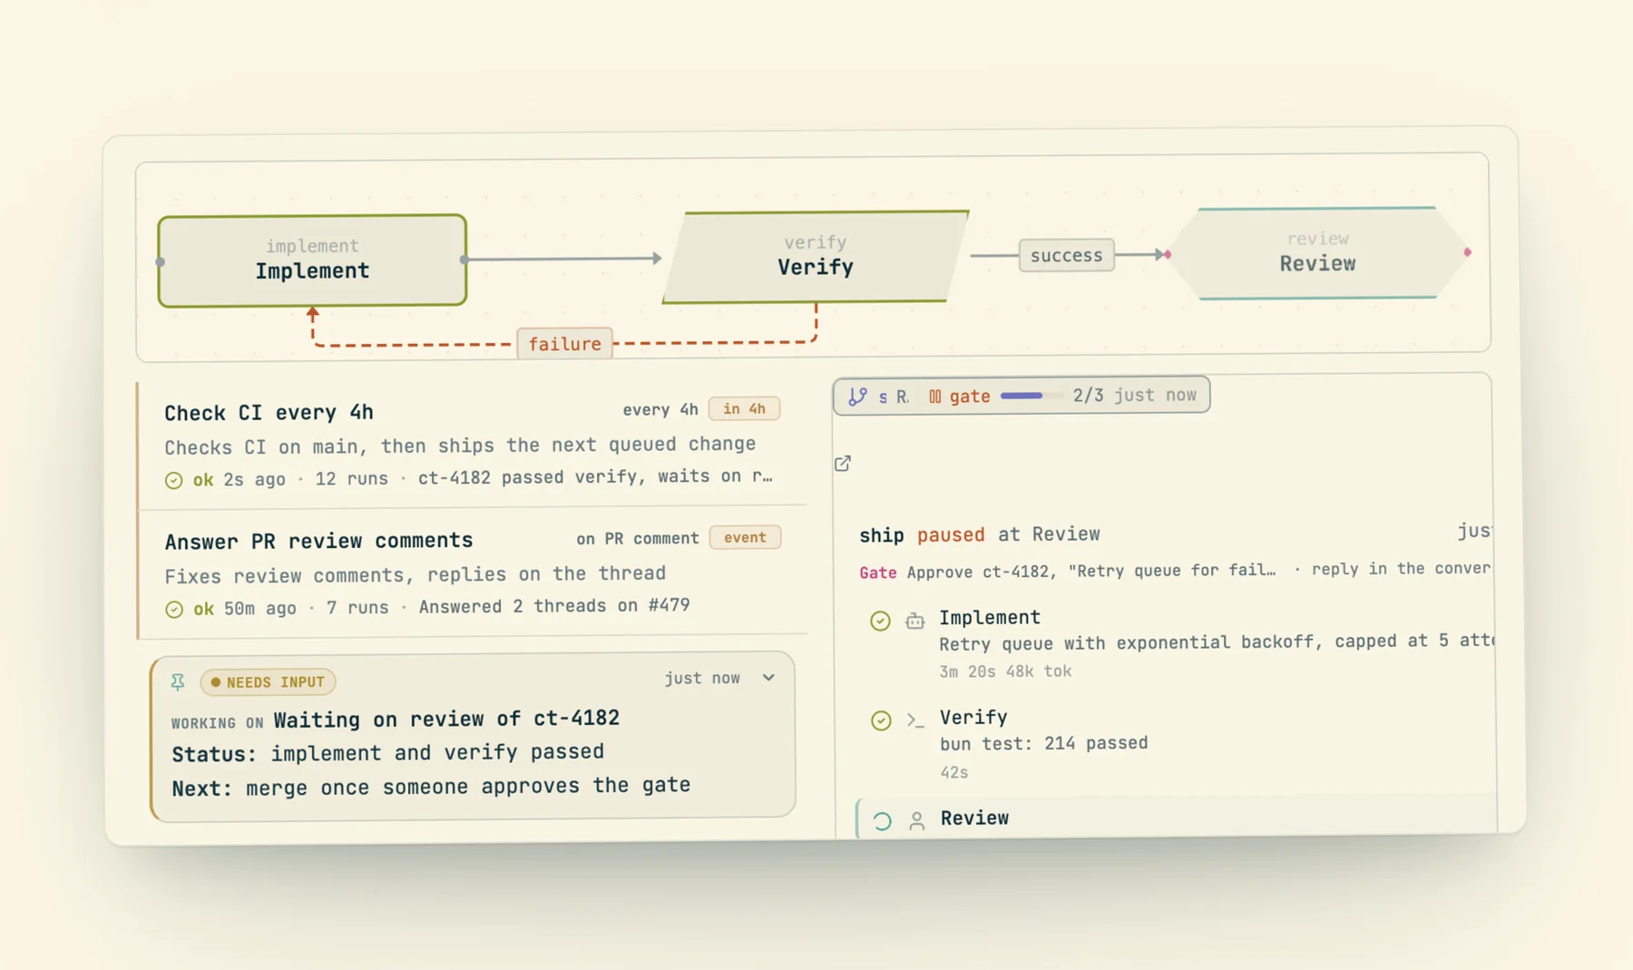Open the external link icon below the gate pill
This screenshot has width=1633, height=970.
click(x=843, y=464)
